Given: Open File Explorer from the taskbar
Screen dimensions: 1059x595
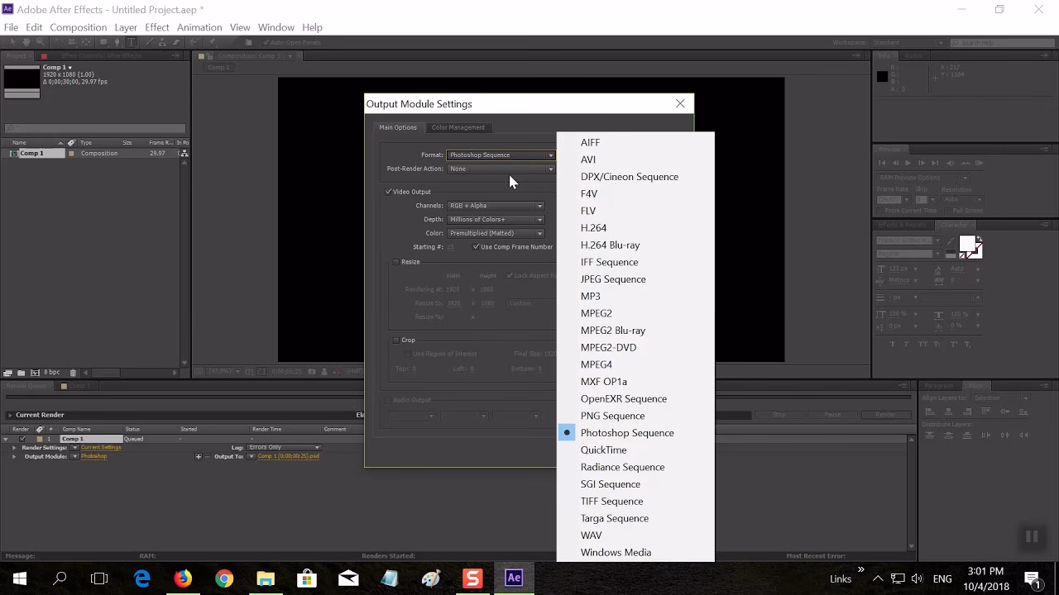Looking at the screenshot, I should (x=266, y=578).
